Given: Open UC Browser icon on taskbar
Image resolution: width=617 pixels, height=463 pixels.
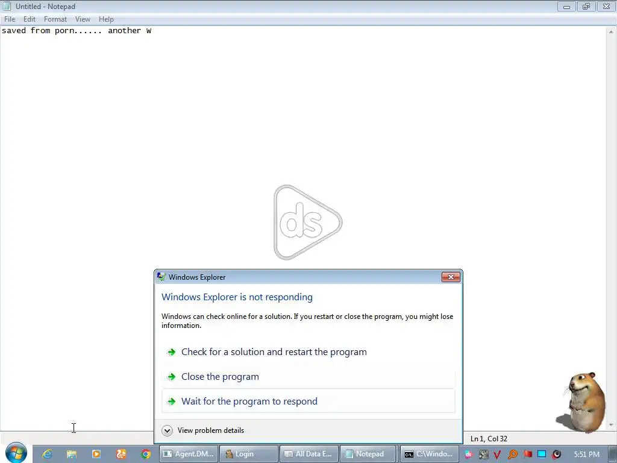Looking at the screenshot, I should [x=121, y=454].
